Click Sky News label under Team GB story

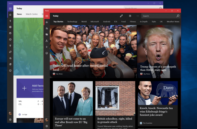(59, 74)
